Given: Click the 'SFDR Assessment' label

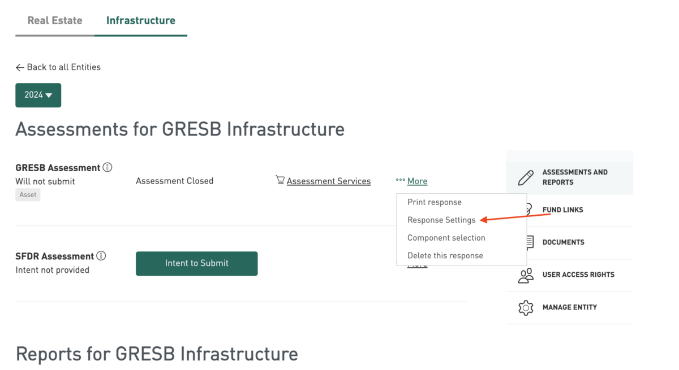Looking at the screenshot, I should (x=55, y=256).
